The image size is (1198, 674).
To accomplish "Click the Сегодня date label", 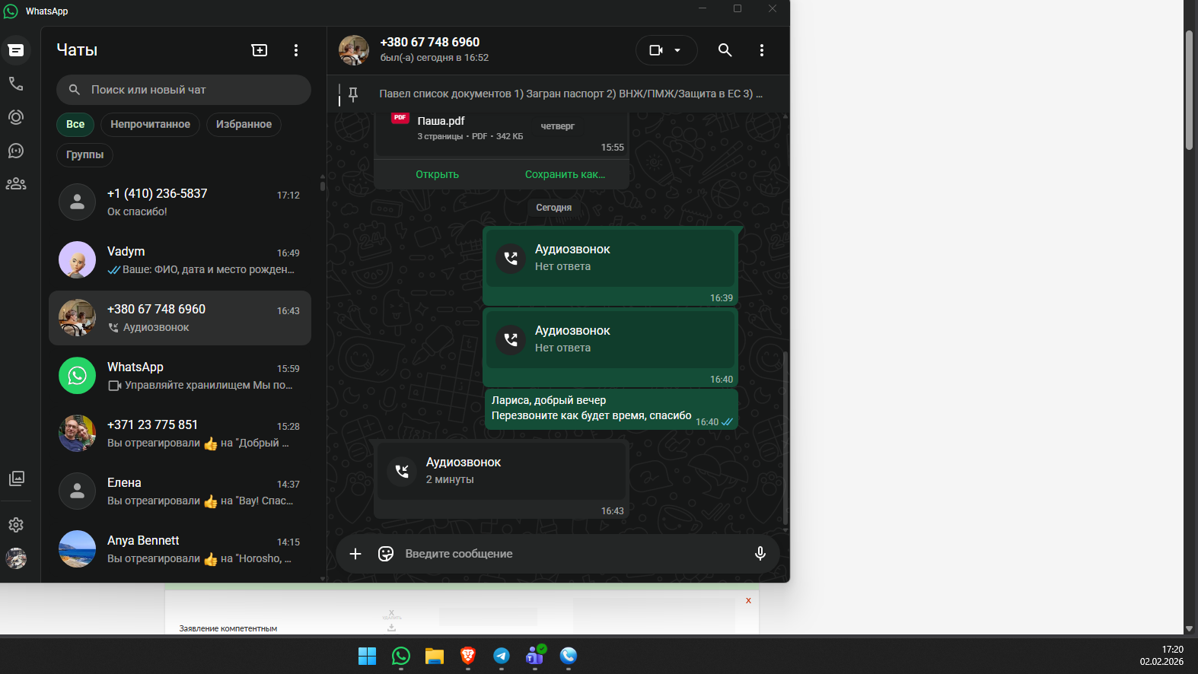I will click(x=553, y=207).
